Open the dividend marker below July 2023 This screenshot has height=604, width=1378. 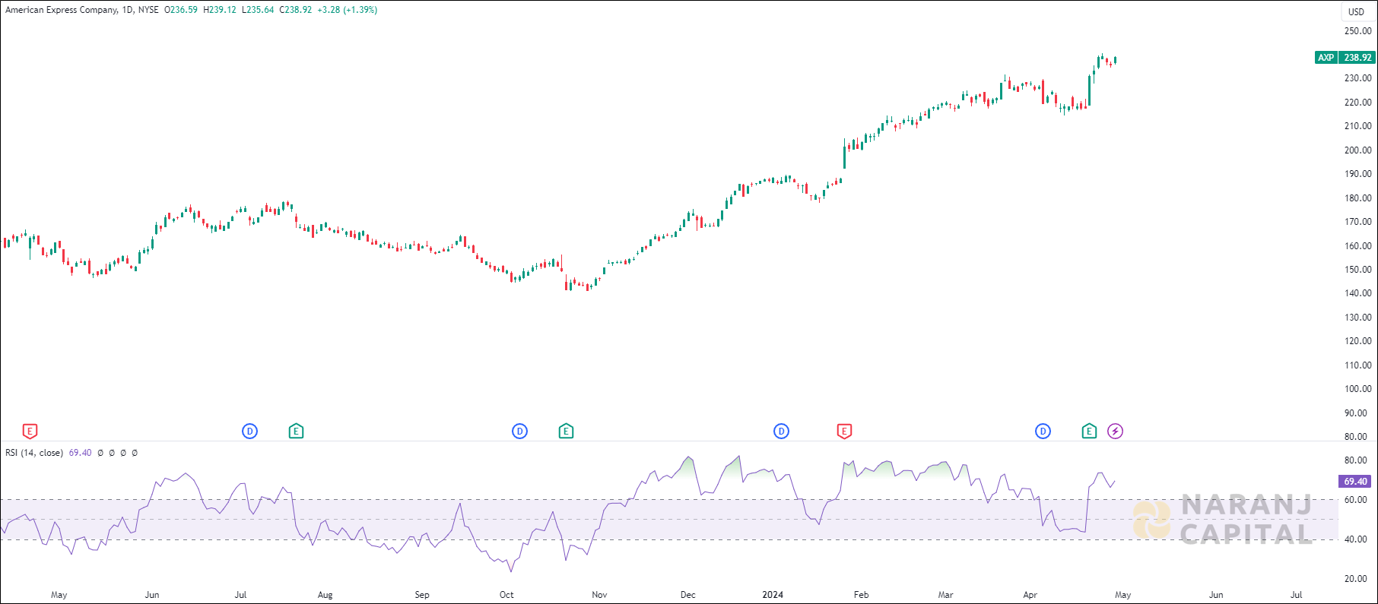point(249,432)
